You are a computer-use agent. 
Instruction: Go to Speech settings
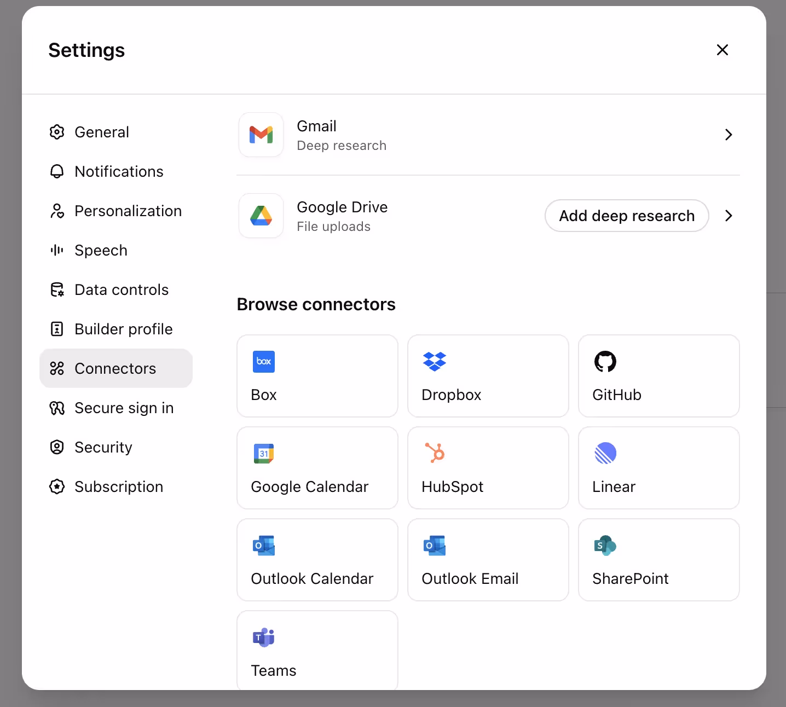point(116,250)
